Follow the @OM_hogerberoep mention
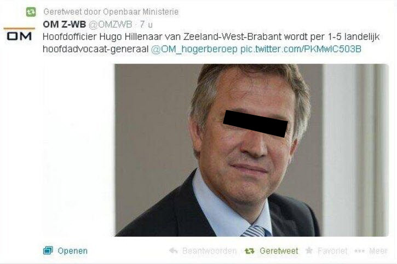This screenshot has width=397, height=264. click(194, 49)
